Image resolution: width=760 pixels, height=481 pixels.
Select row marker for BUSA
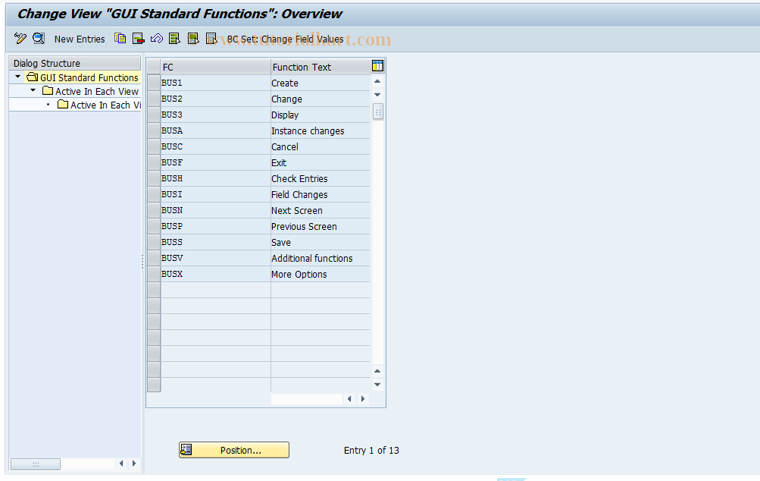tap(154, 130)
